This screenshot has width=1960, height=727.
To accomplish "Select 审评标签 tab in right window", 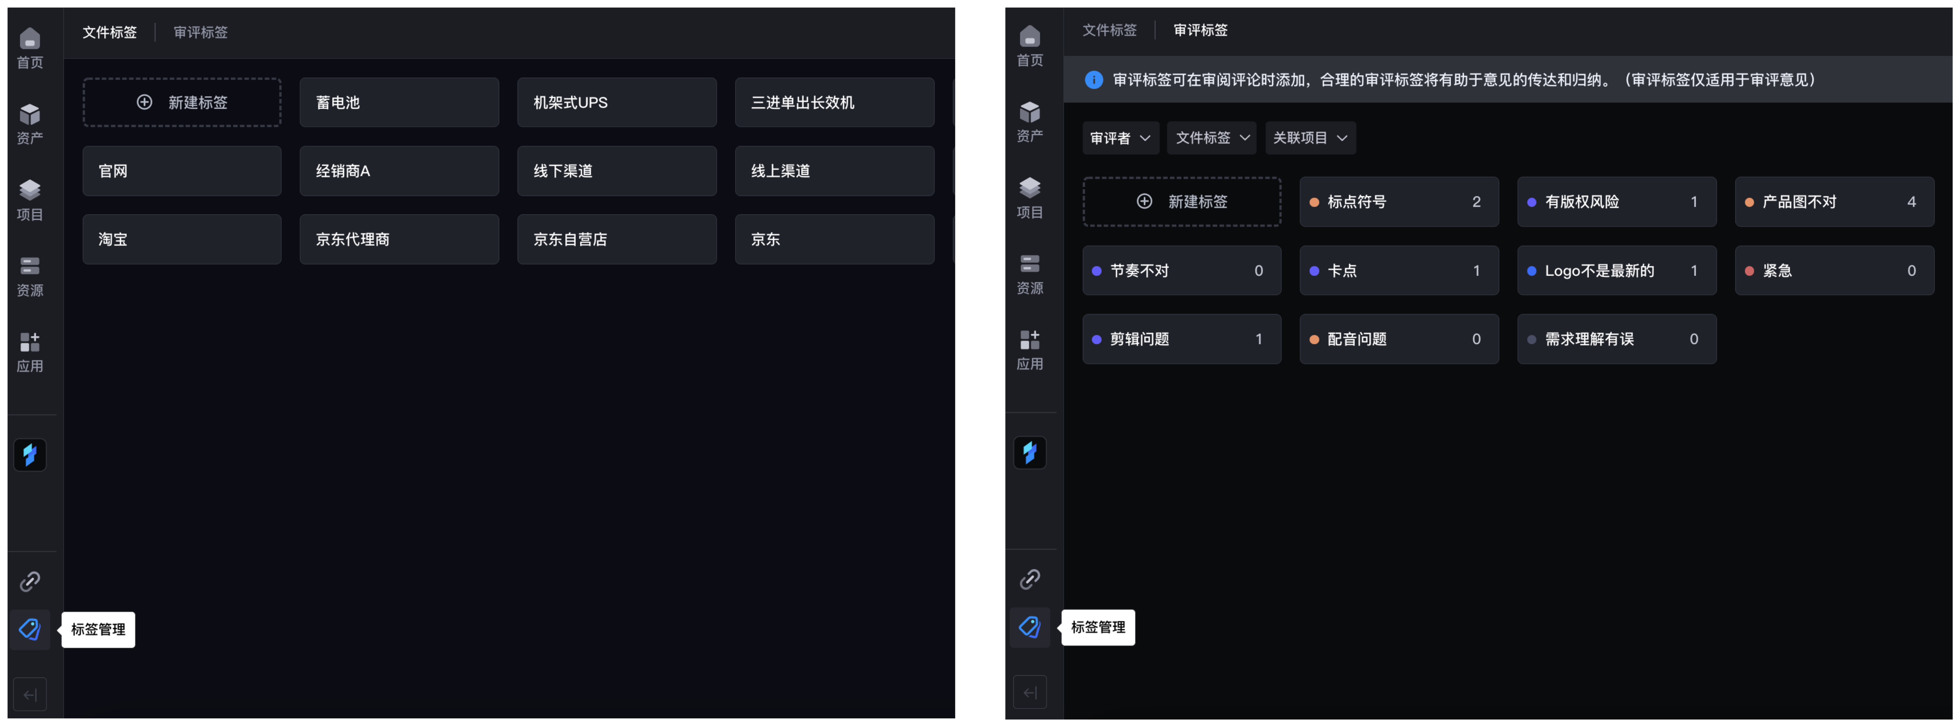I will (1201, 30).
